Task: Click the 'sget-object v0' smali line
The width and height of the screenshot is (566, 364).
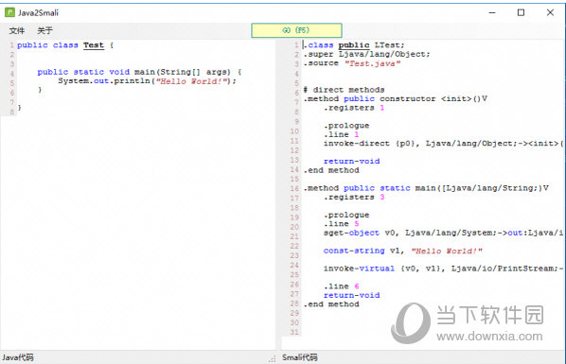Action: (443, 233)
